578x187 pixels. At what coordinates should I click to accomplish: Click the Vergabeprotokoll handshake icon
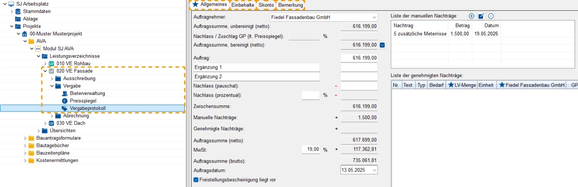[x=65, y=108]
